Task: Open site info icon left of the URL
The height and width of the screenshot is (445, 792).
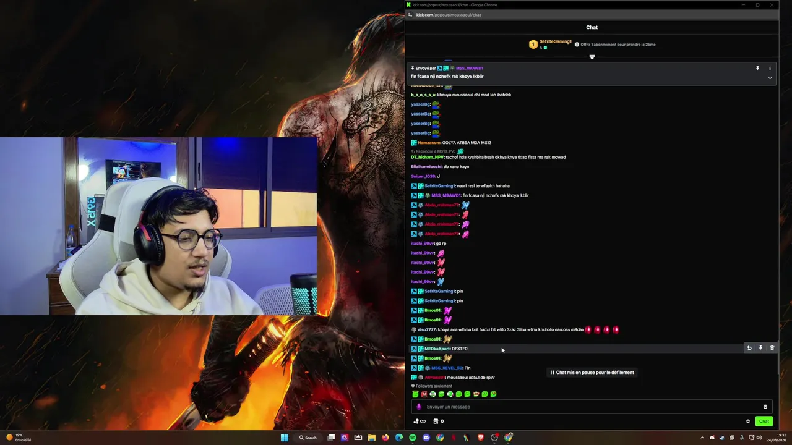Action: [410, 15]
